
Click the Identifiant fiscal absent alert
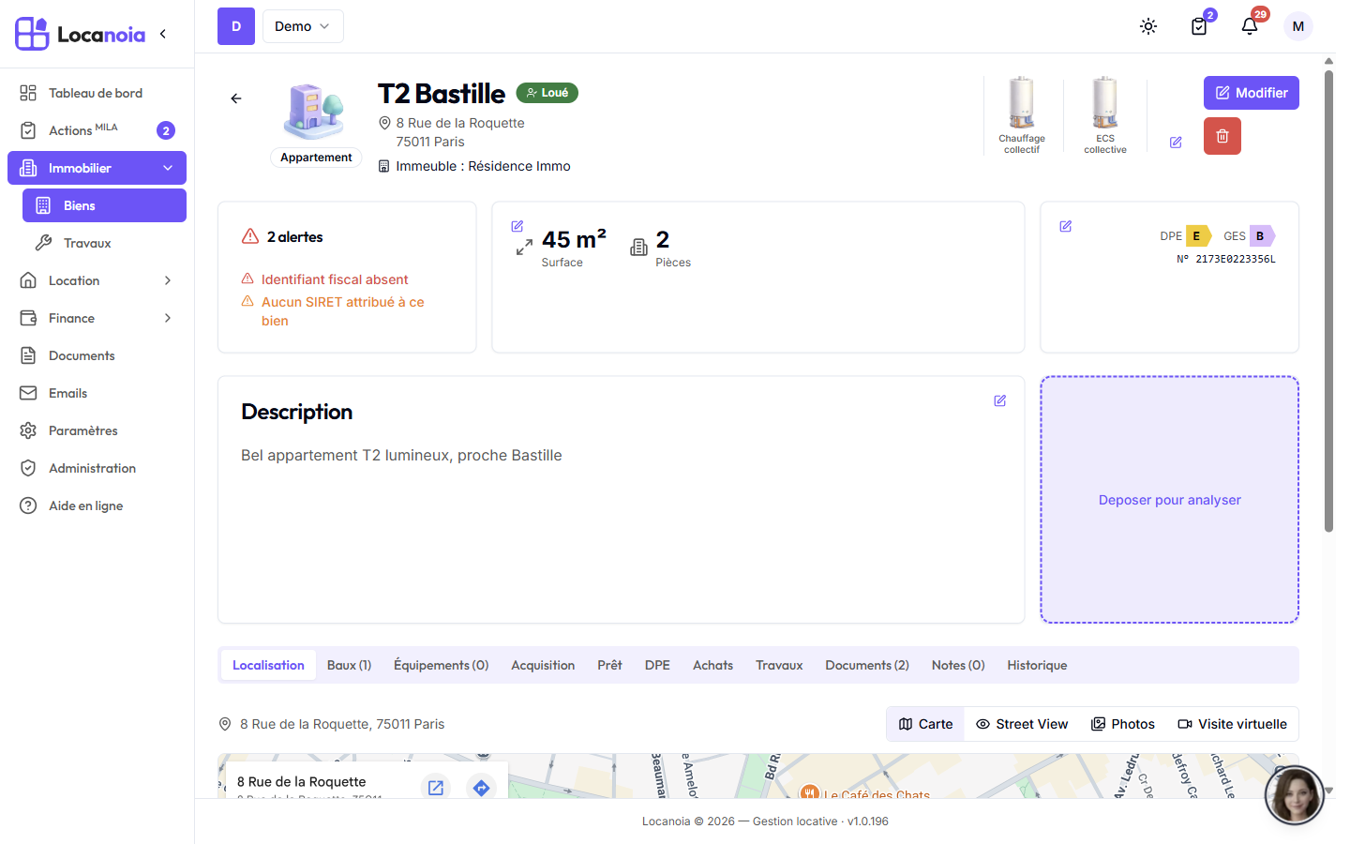[x=335, y=279]
